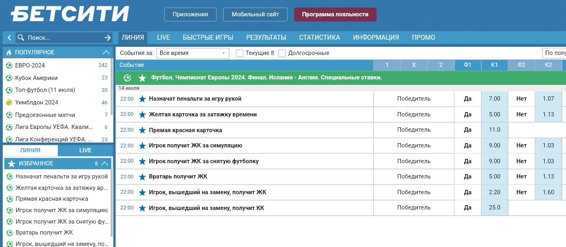Open Уимблдон 2024 in popular list
This screenshot has width=566, height=247.
click(37, 103)
